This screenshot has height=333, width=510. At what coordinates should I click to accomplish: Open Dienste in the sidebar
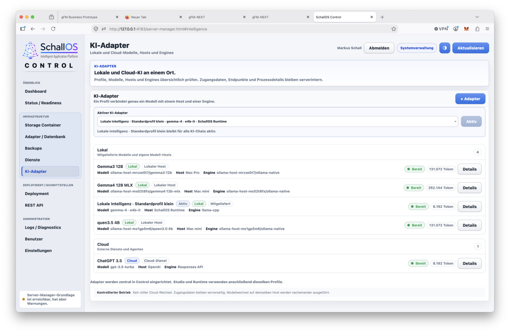pyautogui.click(x=50, y=160)
